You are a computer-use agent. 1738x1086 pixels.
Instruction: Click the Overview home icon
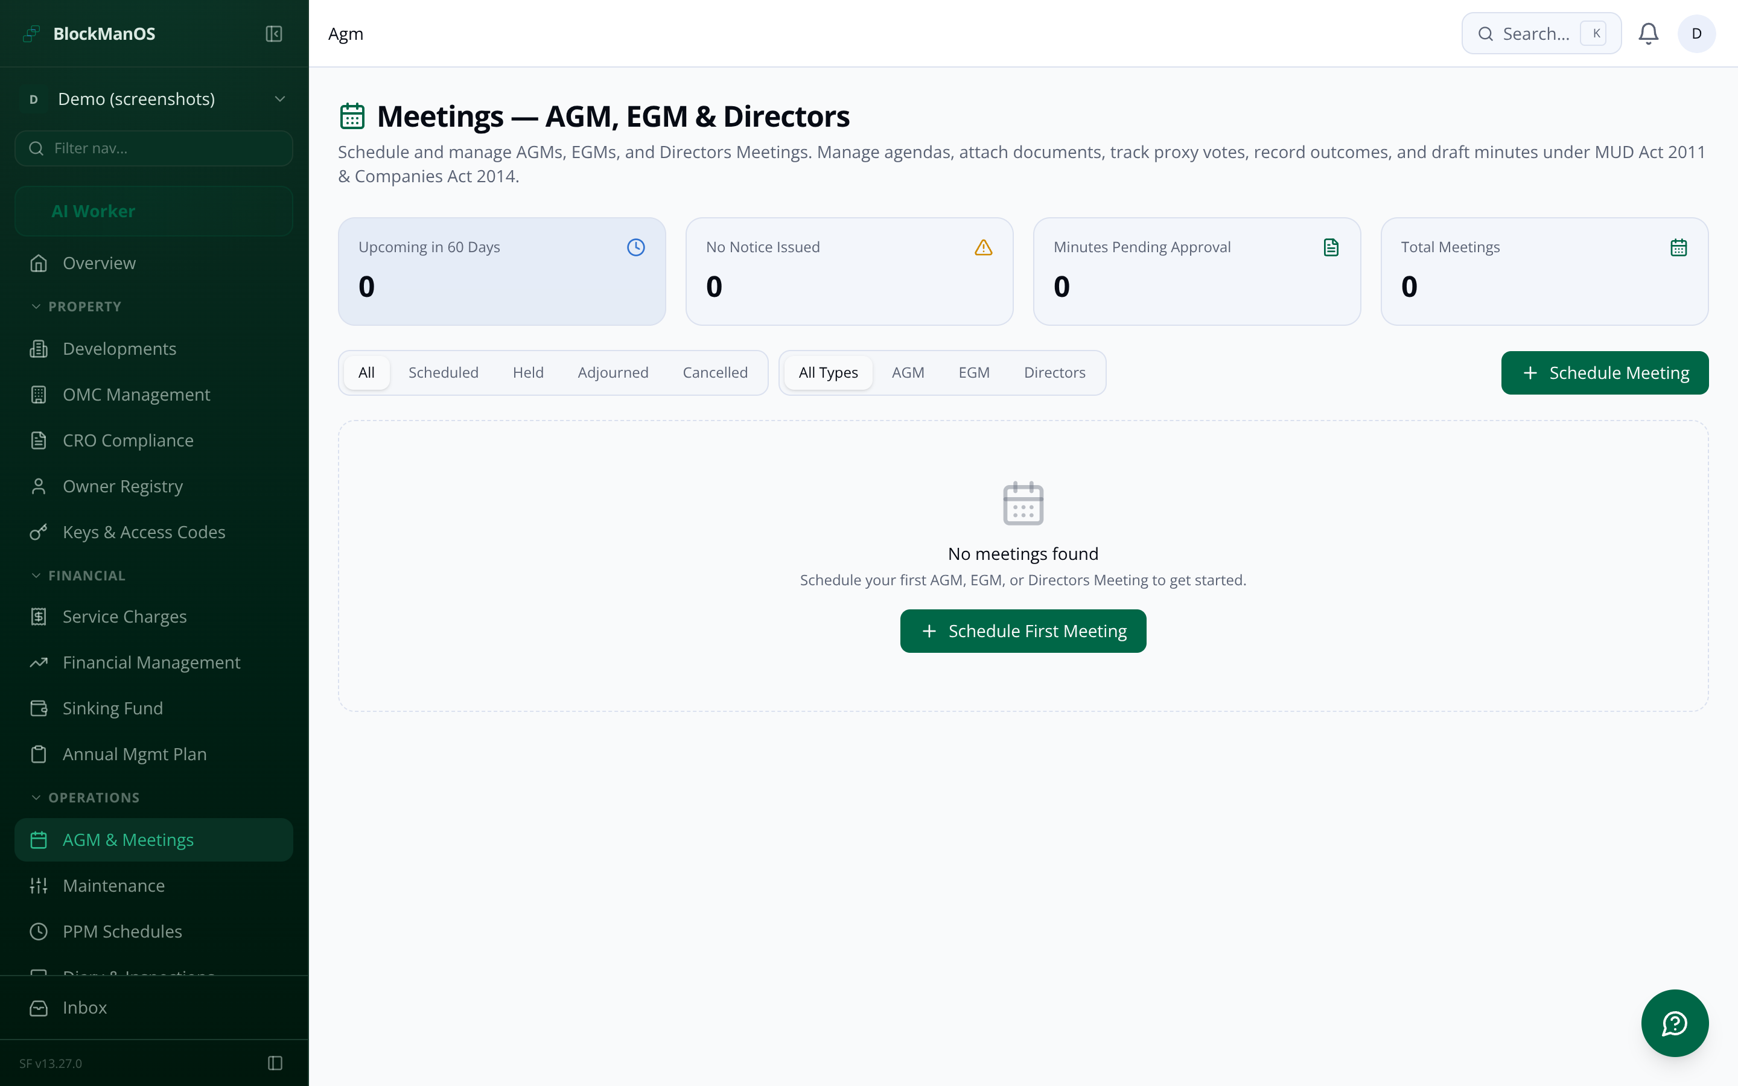(x=39, y=264)
